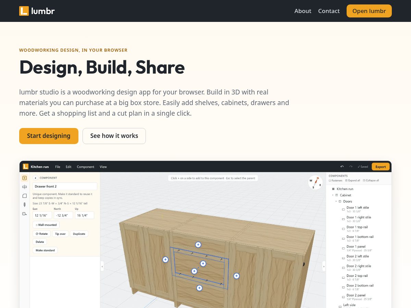Click the board icon beside Door 1 bottom rail
Screen dimensions: 411x308
(344, 239)
